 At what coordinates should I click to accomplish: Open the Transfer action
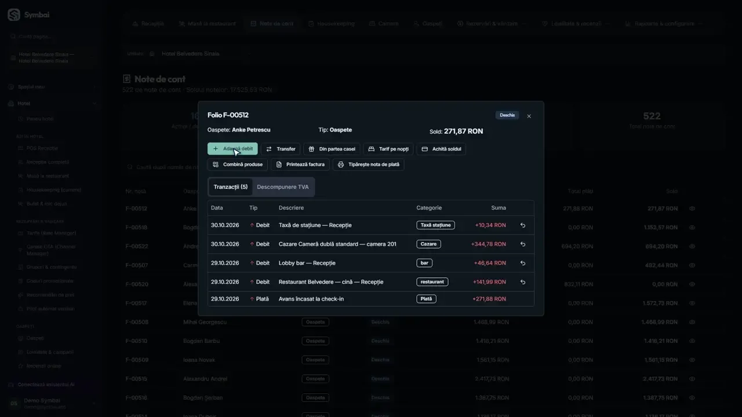coord(281,149)
